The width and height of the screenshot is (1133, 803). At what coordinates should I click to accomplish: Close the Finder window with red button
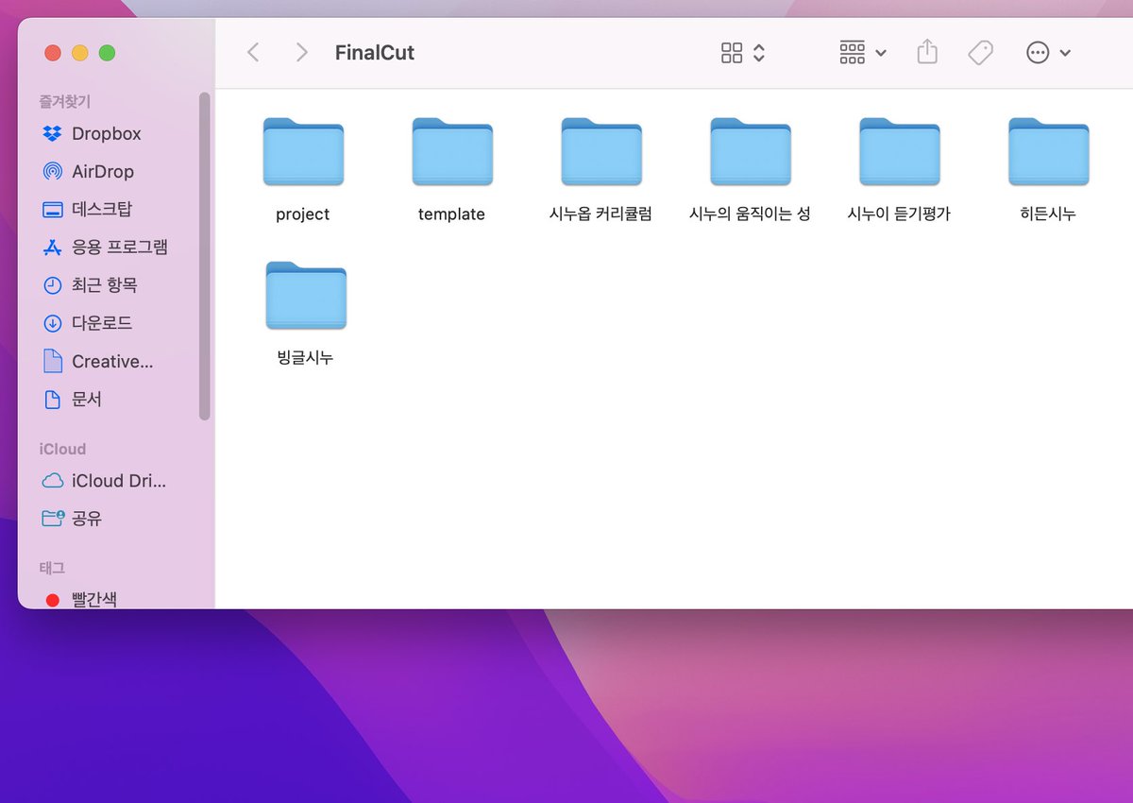point(53,53)
